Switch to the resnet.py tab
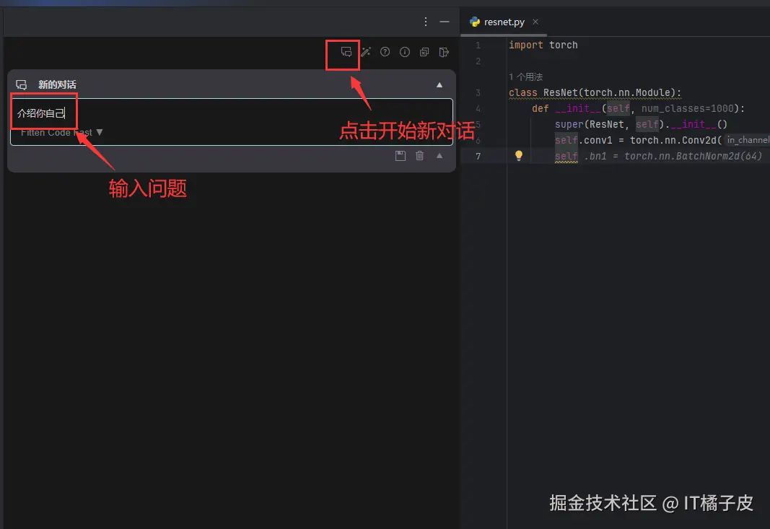Viewport: 770px width, 529px height. (x=504, y=22)
